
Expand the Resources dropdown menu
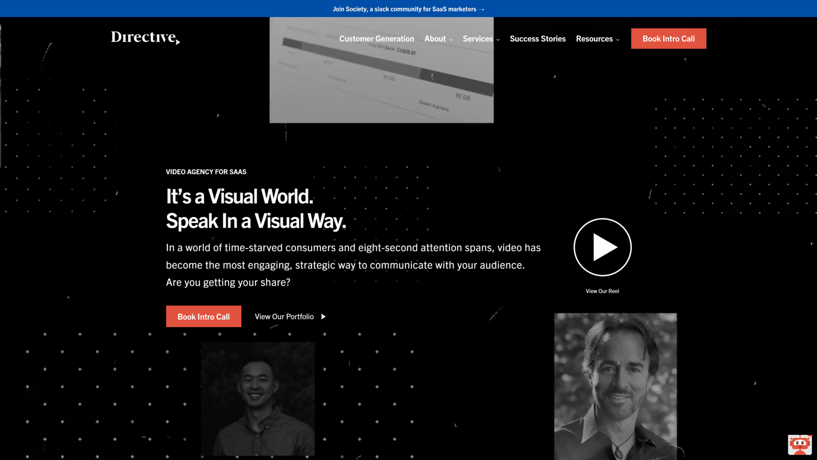(x=597, y=38)
